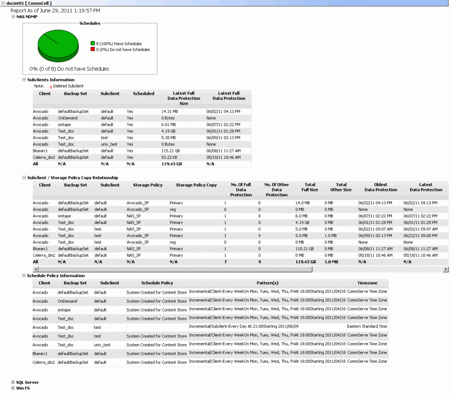Click the red Deleted Subclient note icon
452x394 pixels.
pyautogui.click(x=51, y=86)
